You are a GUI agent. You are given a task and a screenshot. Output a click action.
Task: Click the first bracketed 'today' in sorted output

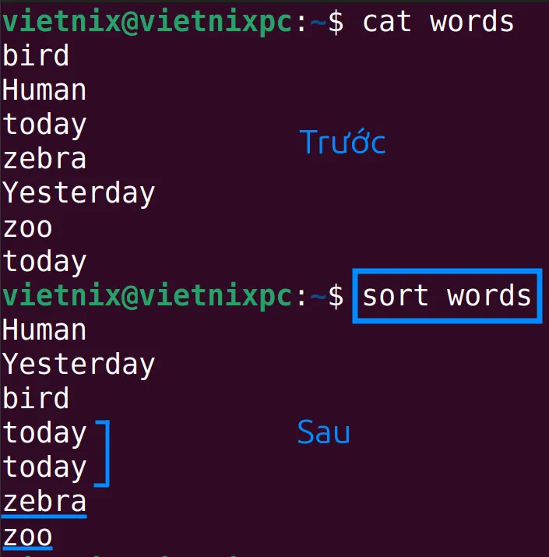coord(44,434)
